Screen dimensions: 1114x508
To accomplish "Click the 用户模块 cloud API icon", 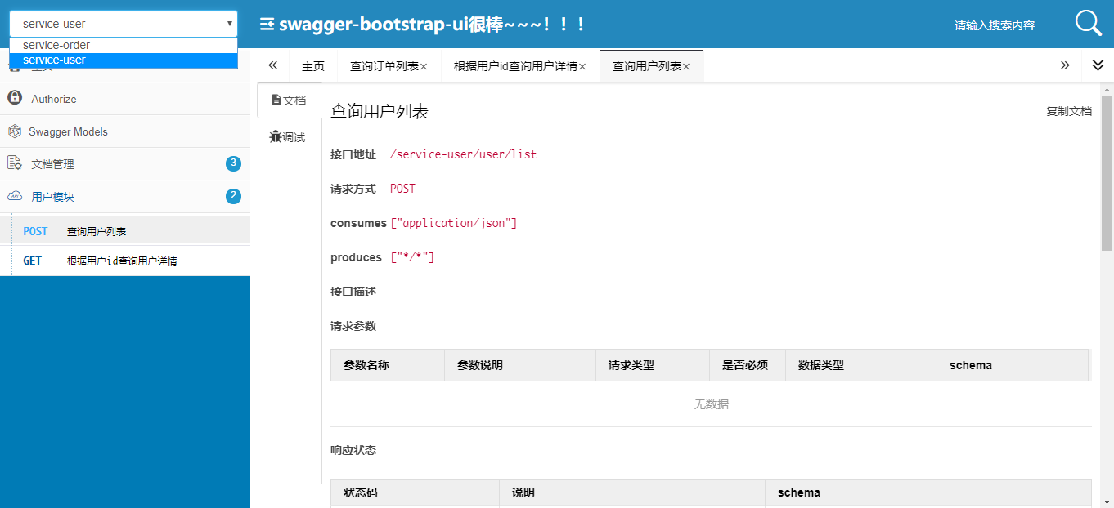I will coord(15,196).
